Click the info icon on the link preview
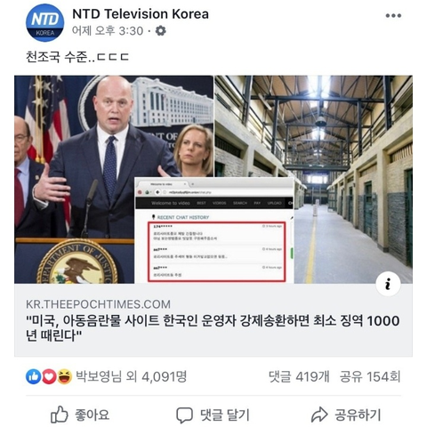Screen dimensions: 427x427 388,284
